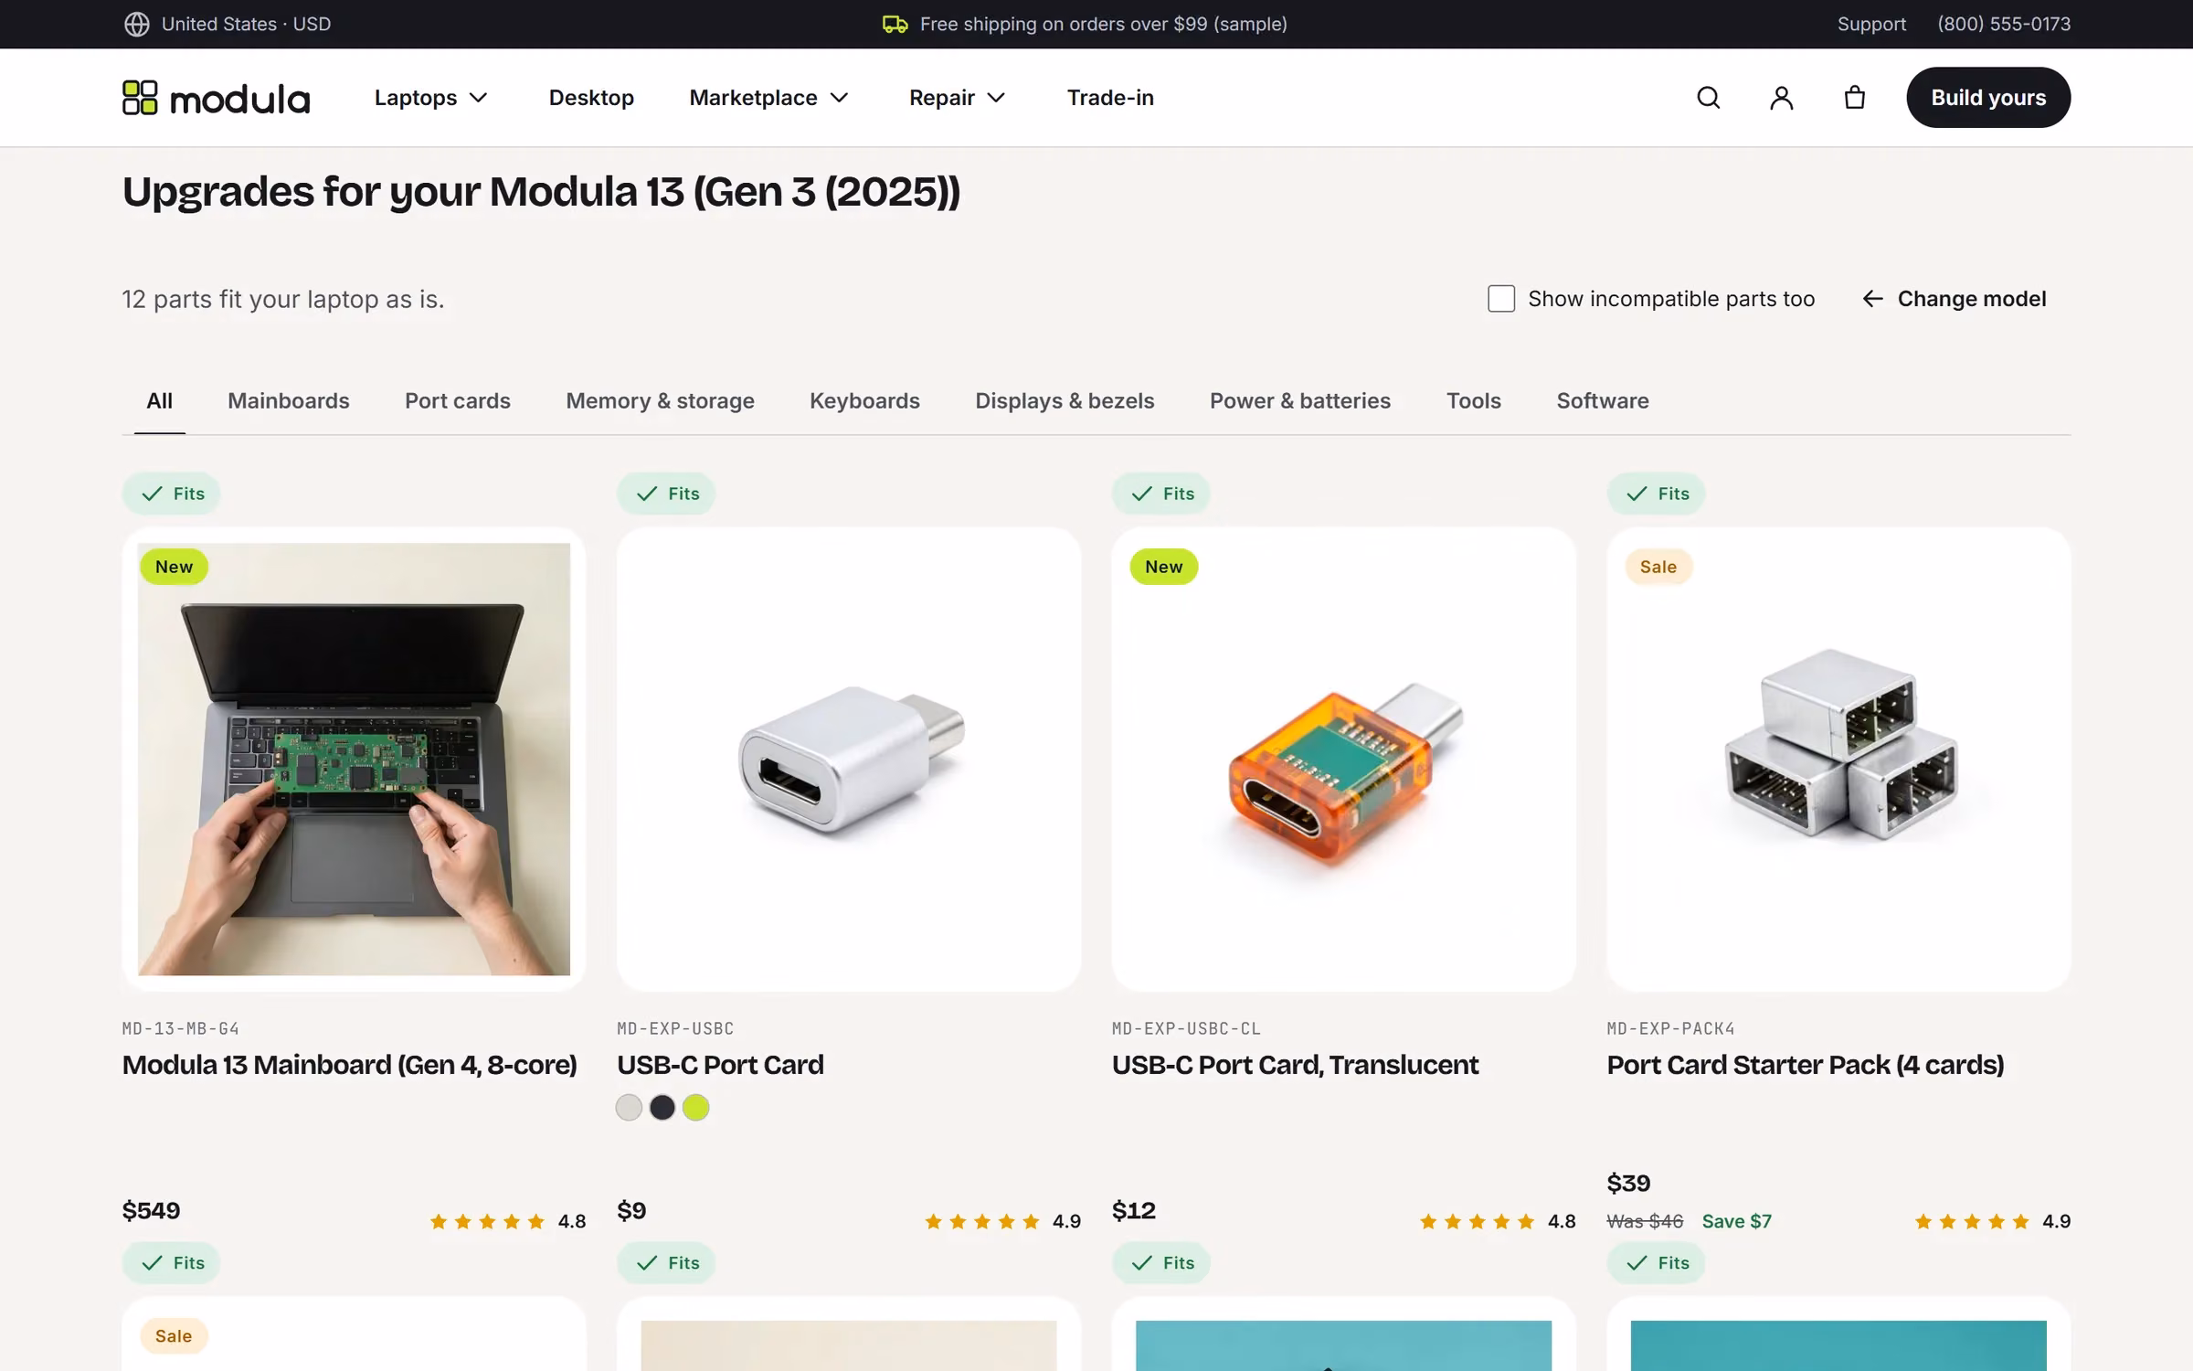Open the Support link

(1871, 24)
